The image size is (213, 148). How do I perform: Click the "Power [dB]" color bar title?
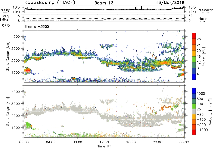pos(203,56)
